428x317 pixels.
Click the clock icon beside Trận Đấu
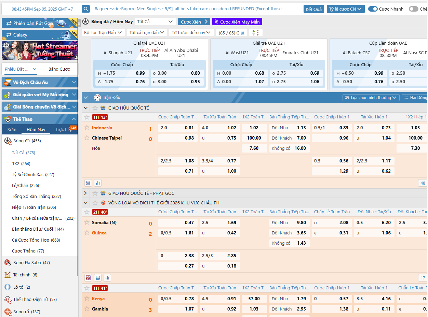pos(97,98)
